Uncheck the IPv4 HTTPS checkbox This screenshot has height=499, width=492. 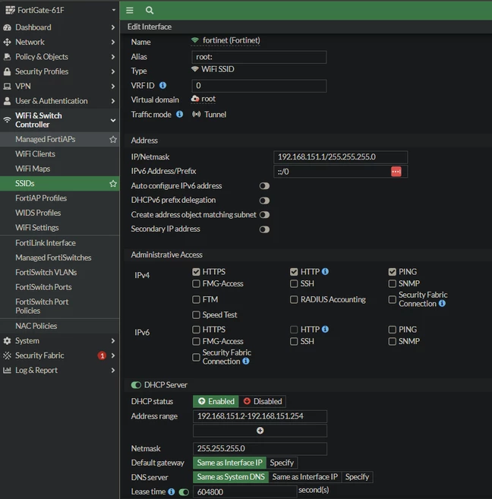[196, 272]
